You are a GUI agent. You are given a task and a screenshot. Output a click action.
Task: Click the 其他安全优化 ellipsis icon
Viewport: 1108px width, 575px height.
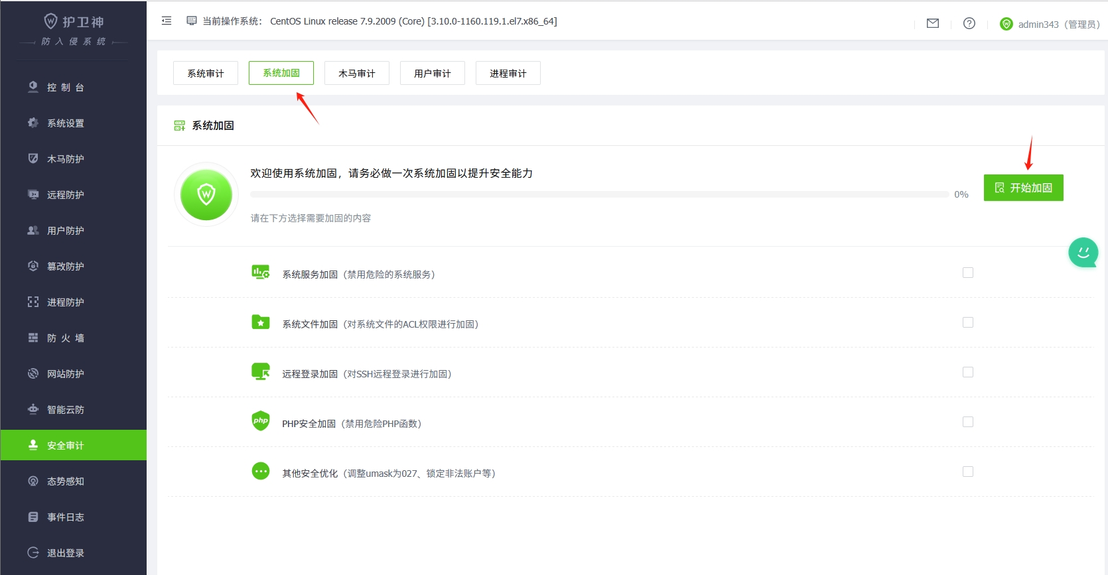point(261,472)
